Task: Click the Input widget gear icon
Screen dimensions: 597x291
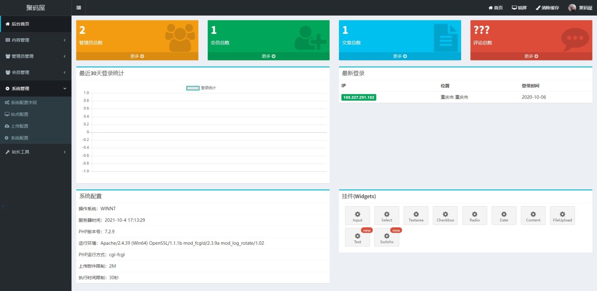Action: 357,214
